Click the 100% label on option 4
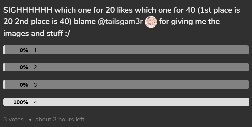The width and height of the screenshot is (252, 127). (21, 102)
